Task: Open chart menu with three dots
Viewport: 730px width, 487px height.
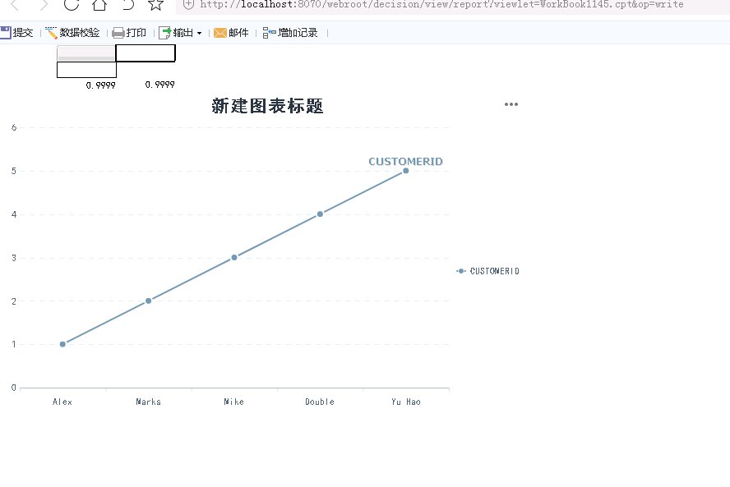Action: [511, 104]
